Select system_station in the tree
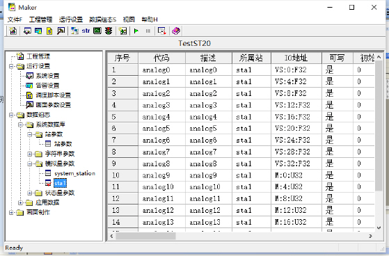 pyautogui.click(x=74, y=173)
